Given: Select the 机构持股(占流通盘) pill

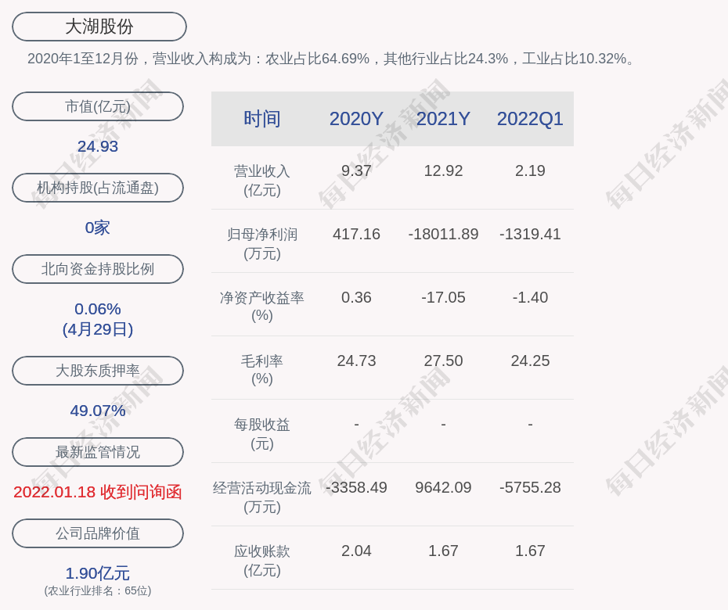Looking at the screenshot, I should [x=98, y=188].
